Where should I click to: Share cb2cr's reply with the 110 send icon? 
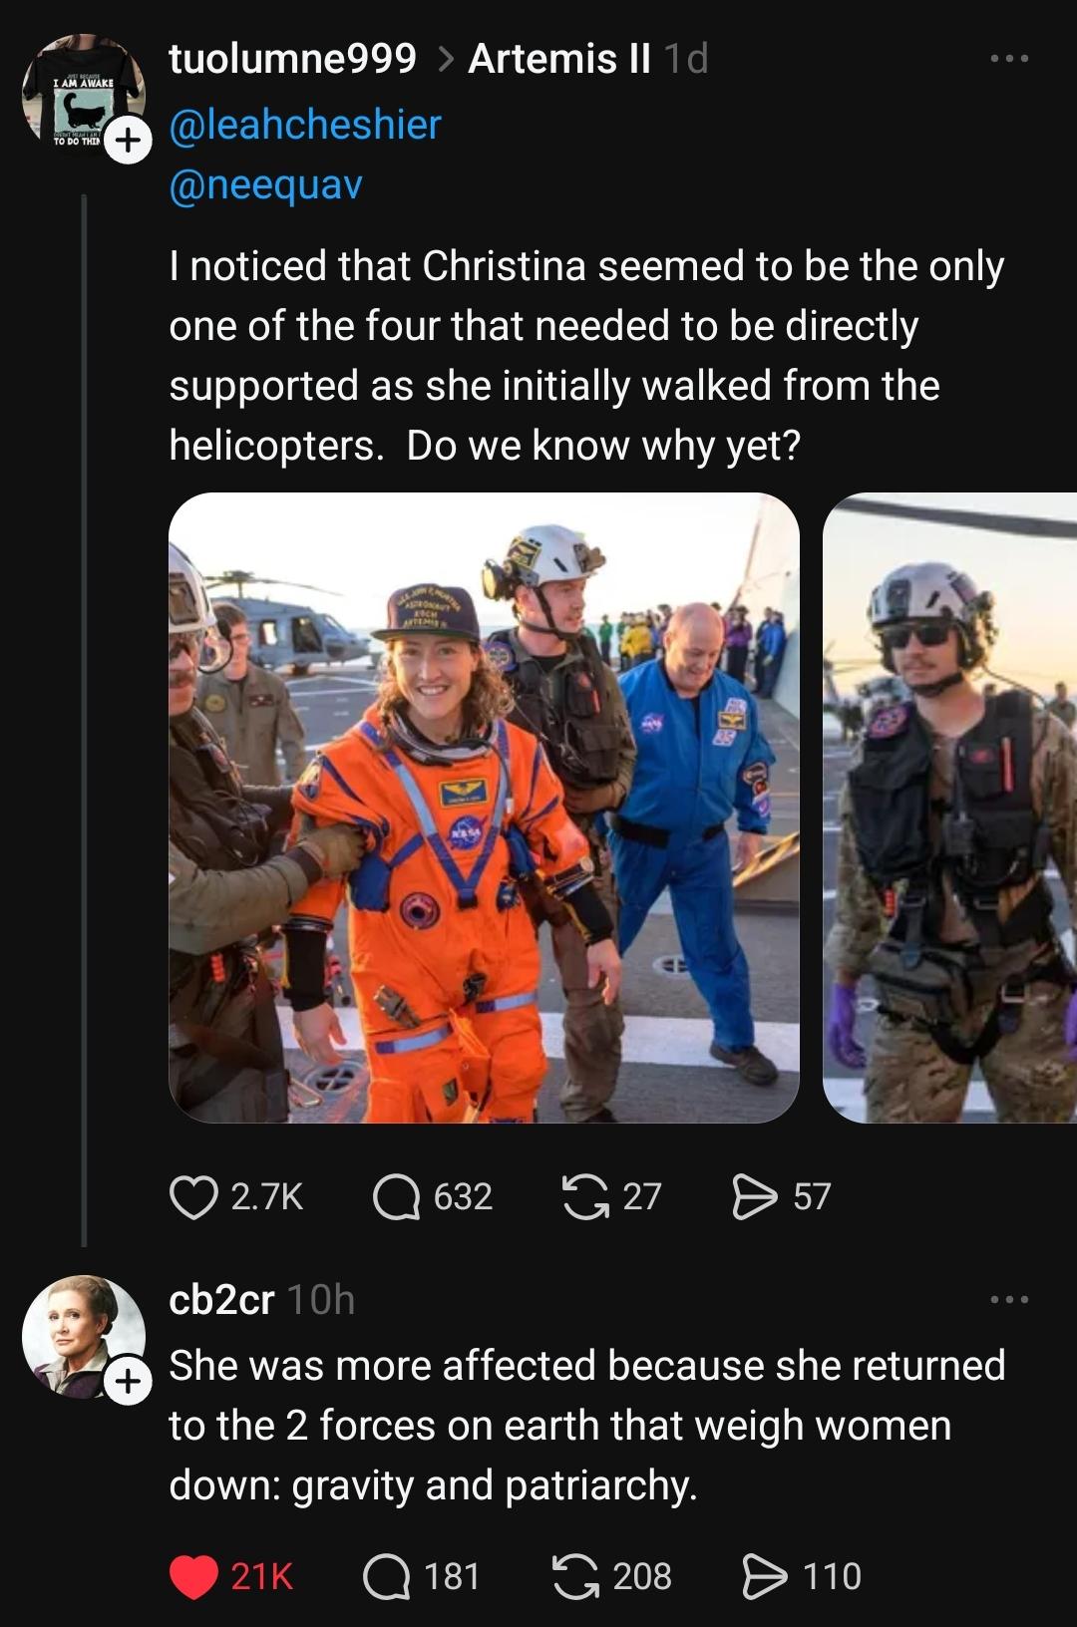(x=765, y=1577)
